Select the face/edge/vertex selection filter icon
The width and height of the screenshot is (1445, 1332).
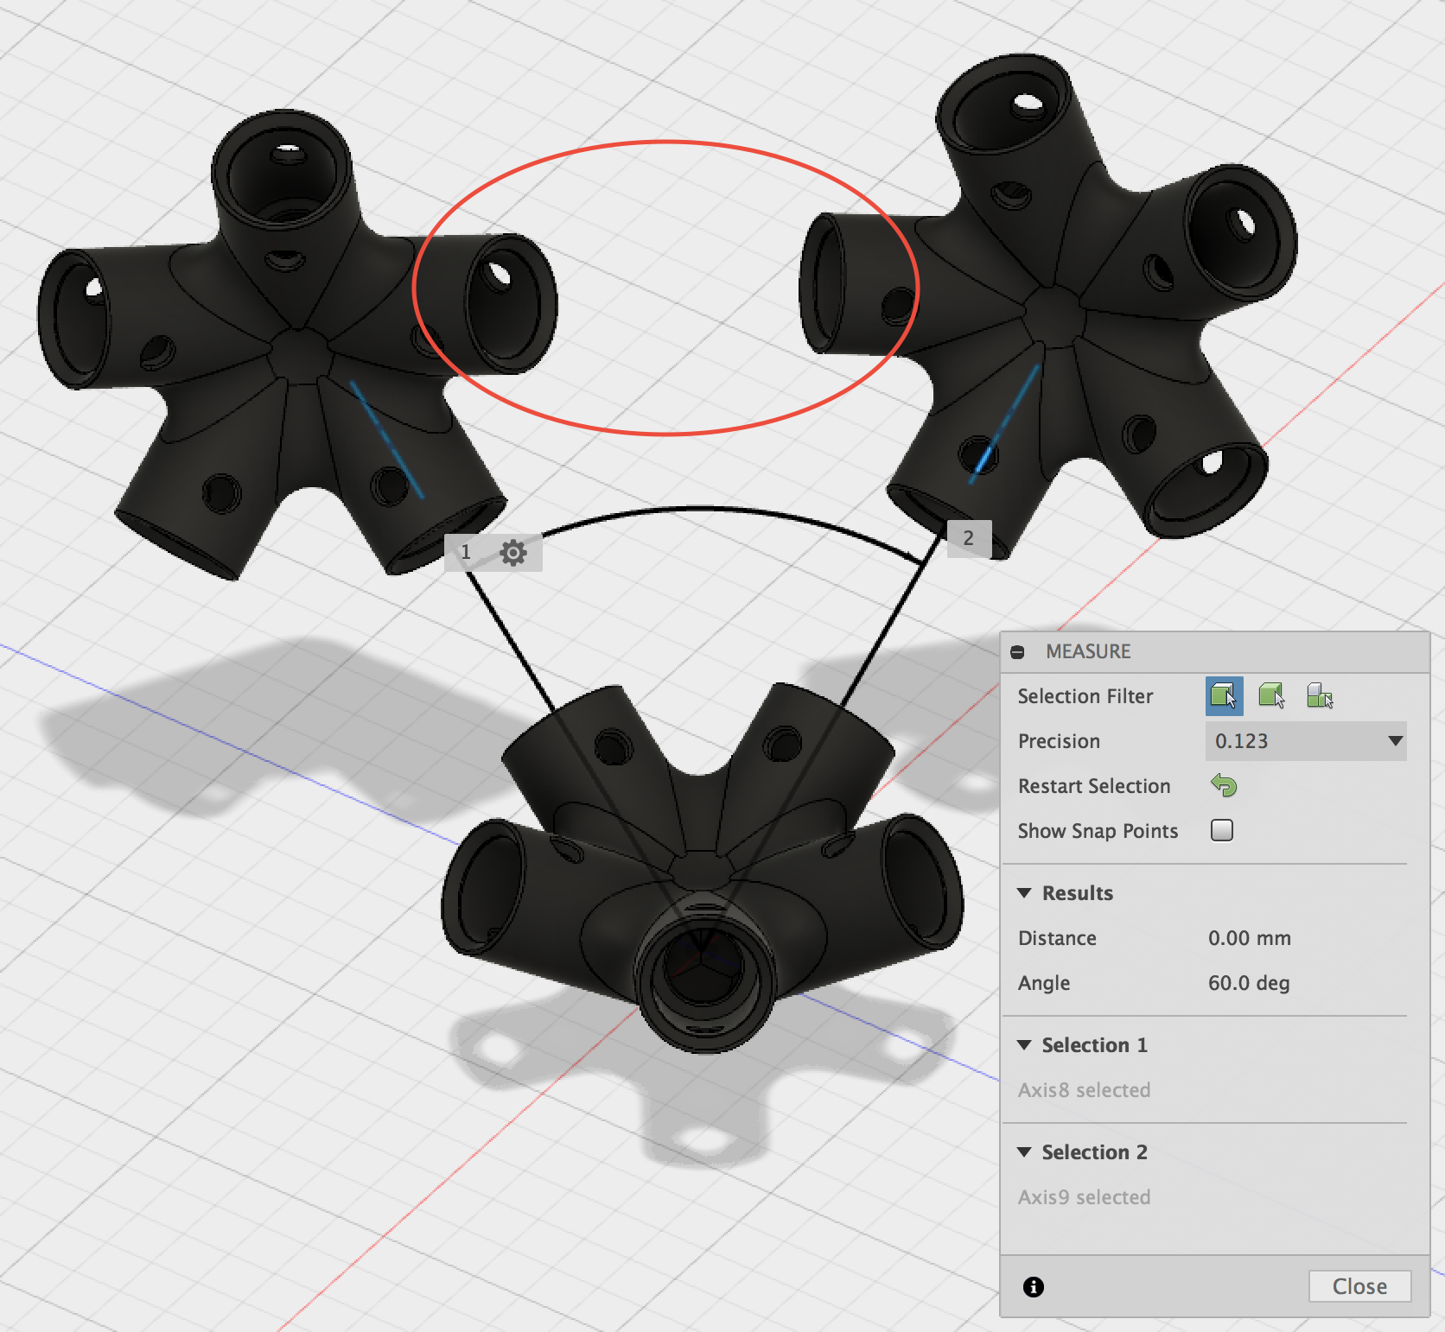[x=1224, y=696]
